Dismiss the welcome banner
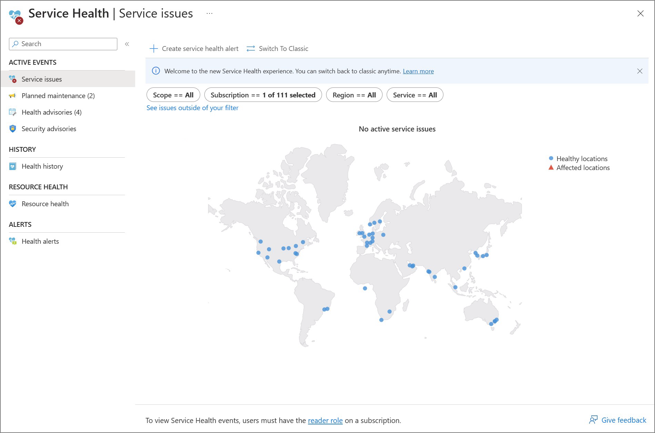The height and width of the screenshot is (433, 655). pyautogui.click(x=640, y=71)
